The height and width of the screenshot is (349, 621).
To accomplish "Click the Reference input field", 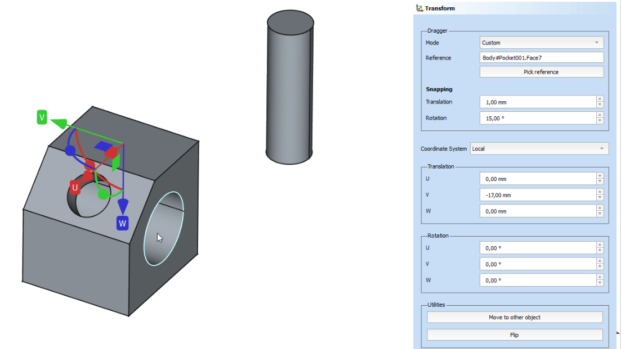I will (542, 58).
